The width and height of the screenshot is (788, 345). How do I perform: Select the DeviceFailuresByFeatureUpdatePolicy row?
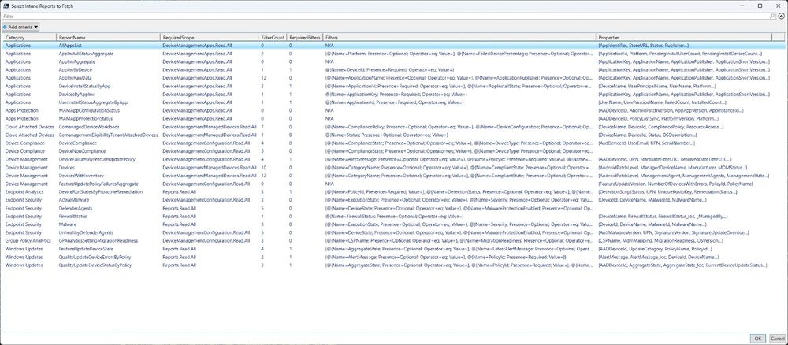[393, 159]
